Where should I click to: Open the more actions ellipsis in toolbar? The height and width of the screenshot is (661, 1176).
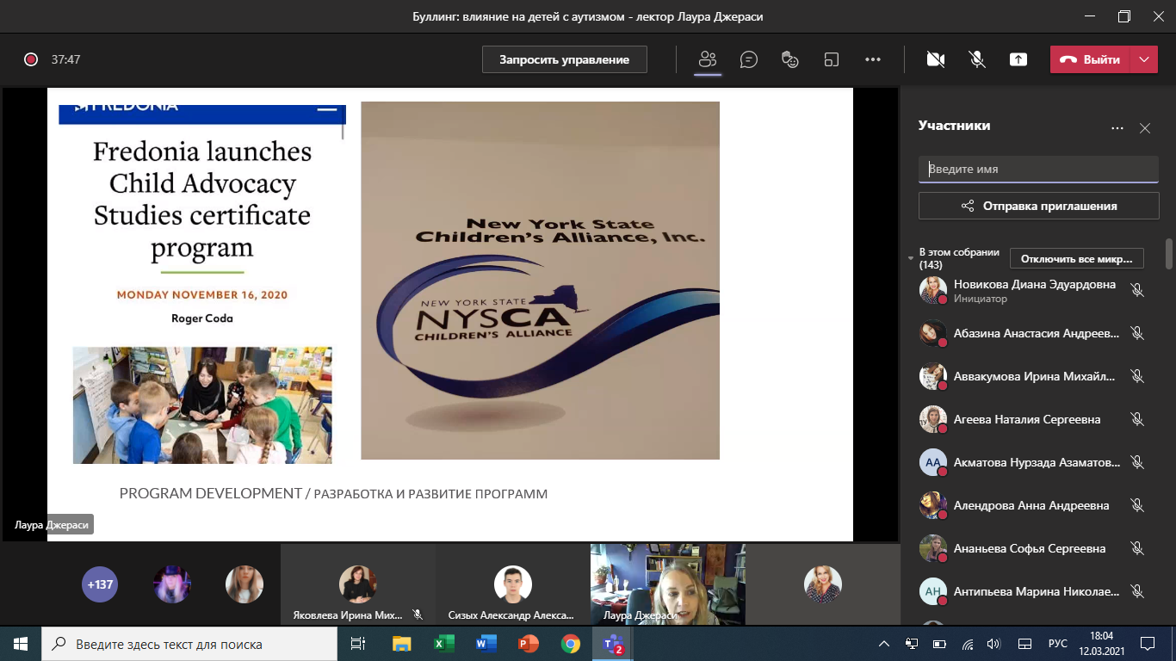click(x=873, y=59)
